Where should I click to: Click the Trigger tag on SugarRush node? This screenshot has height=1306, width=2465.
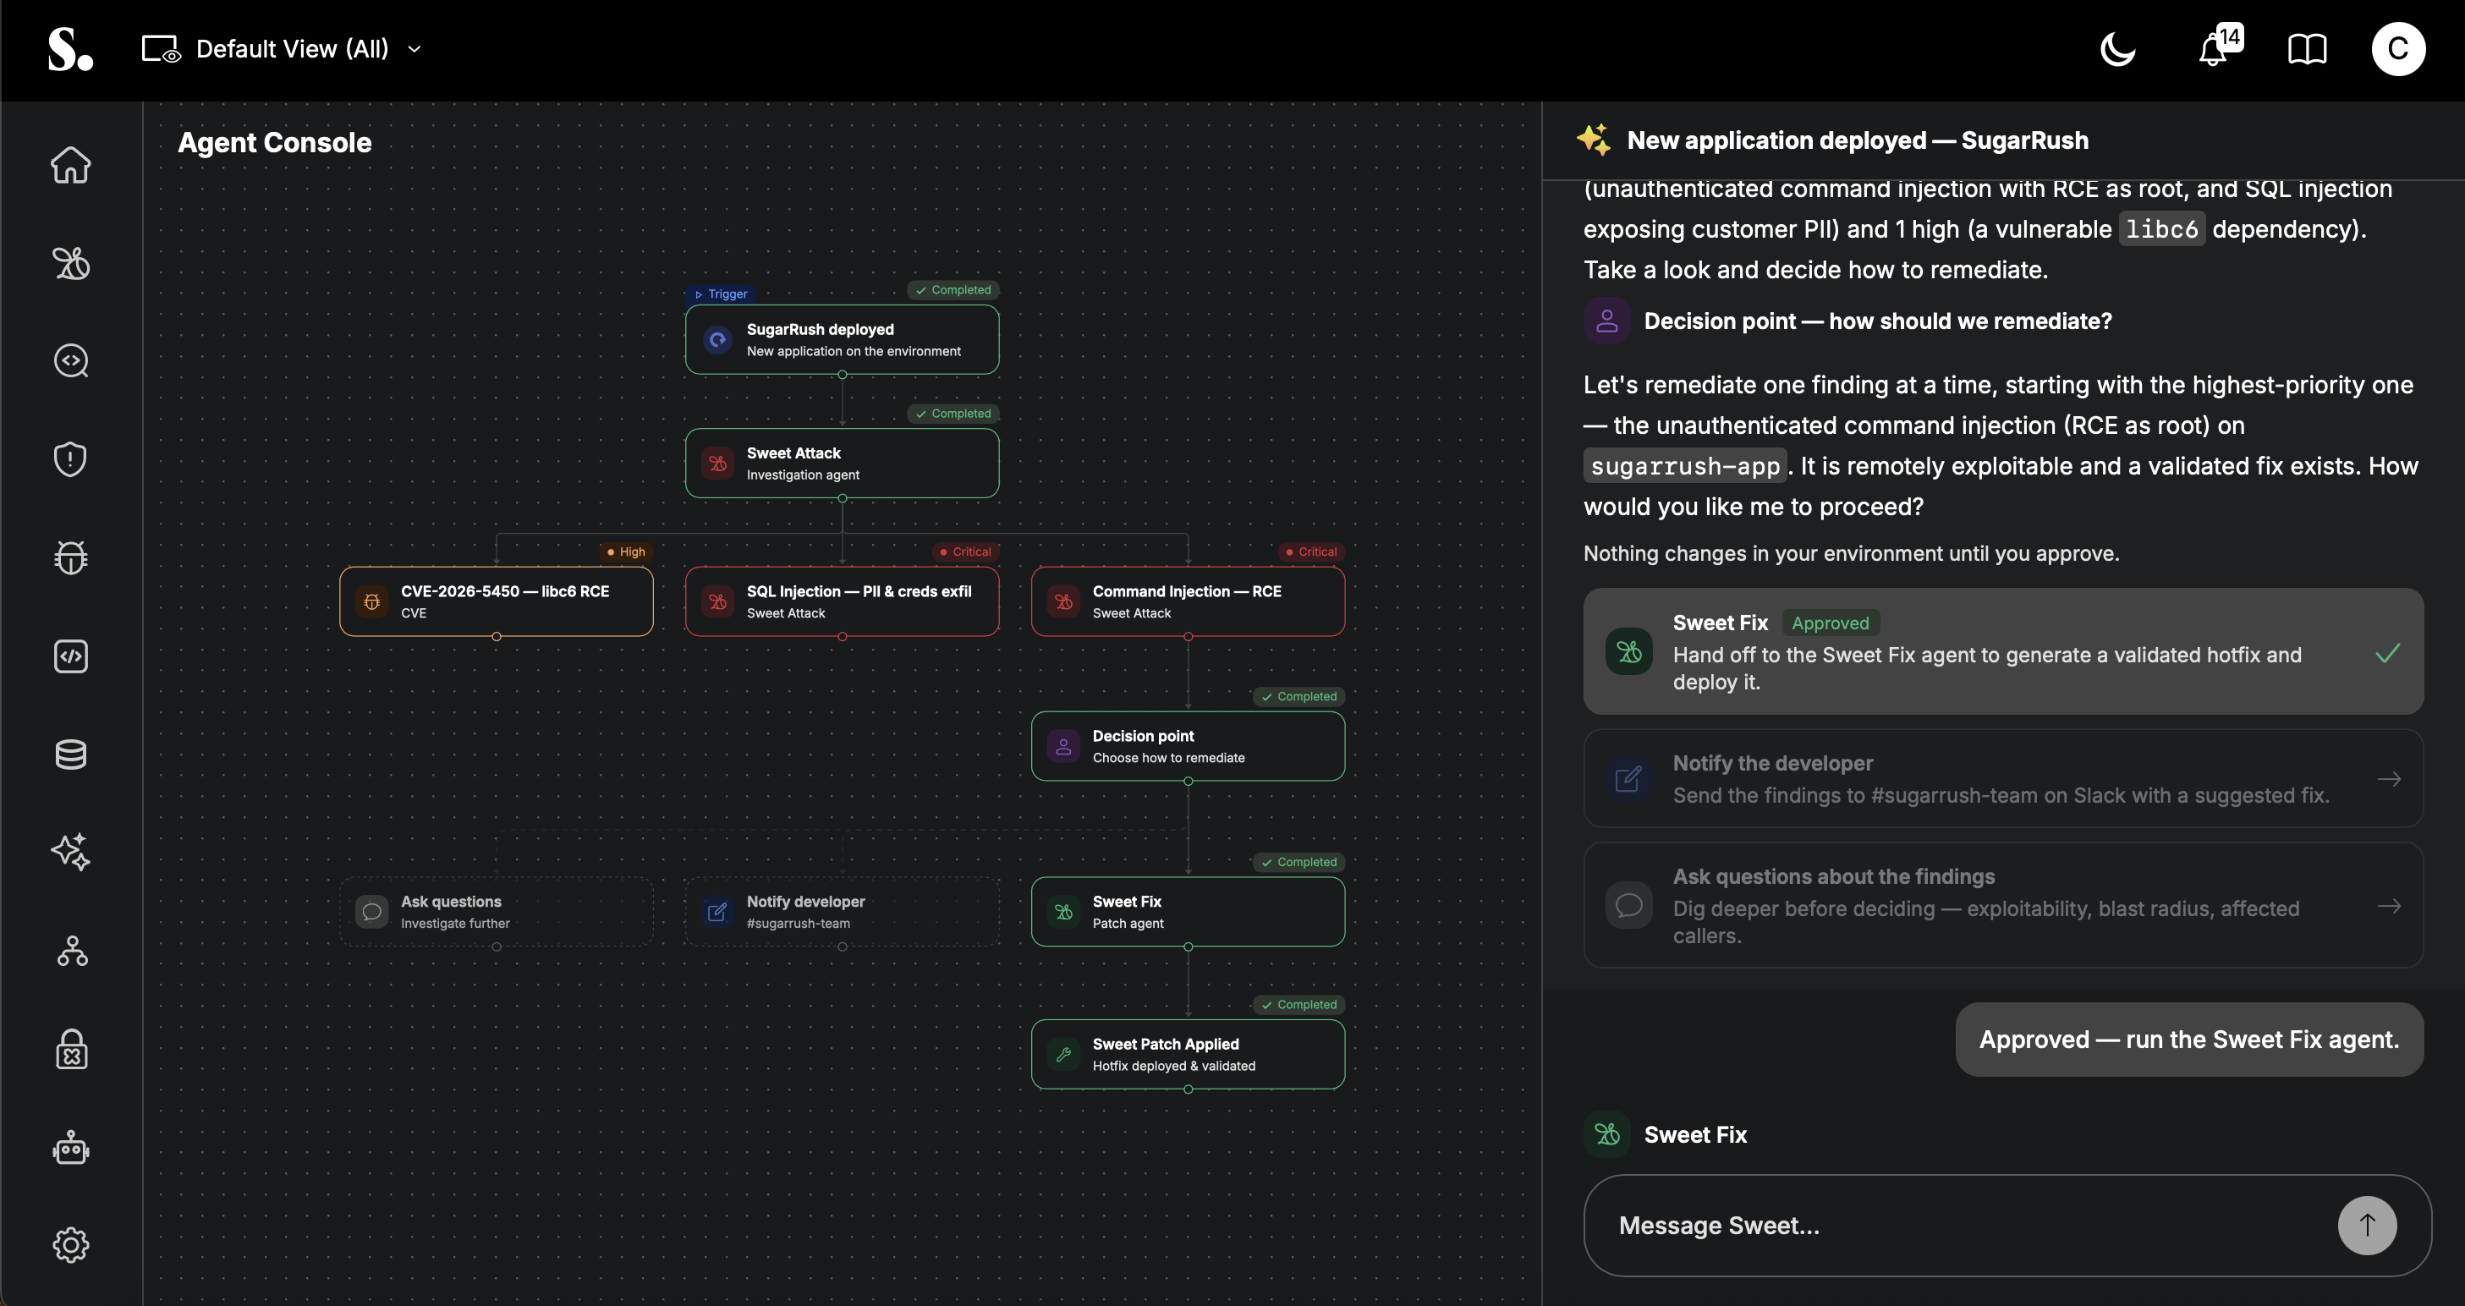tap(721, 294)
